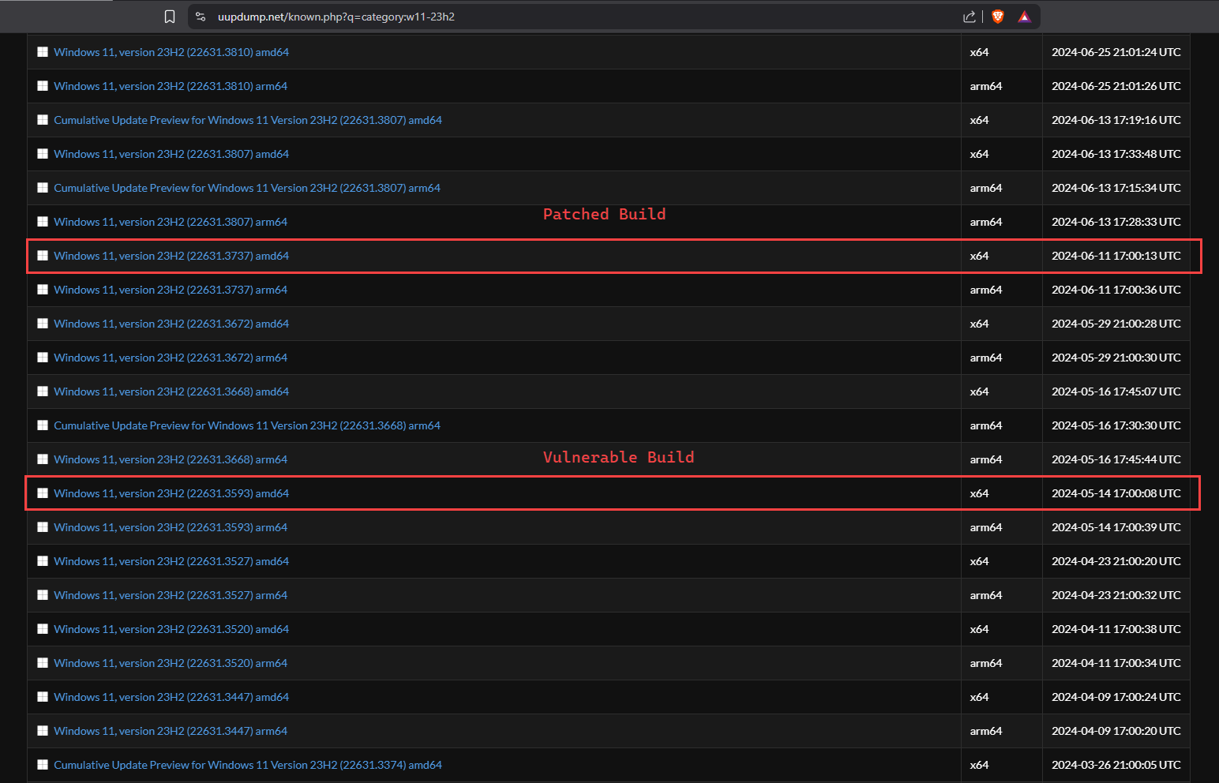
Task: Click Windows icon of Cumulative Preview 22631.3807 arm64 row
Action: click(x=43, y=188)
